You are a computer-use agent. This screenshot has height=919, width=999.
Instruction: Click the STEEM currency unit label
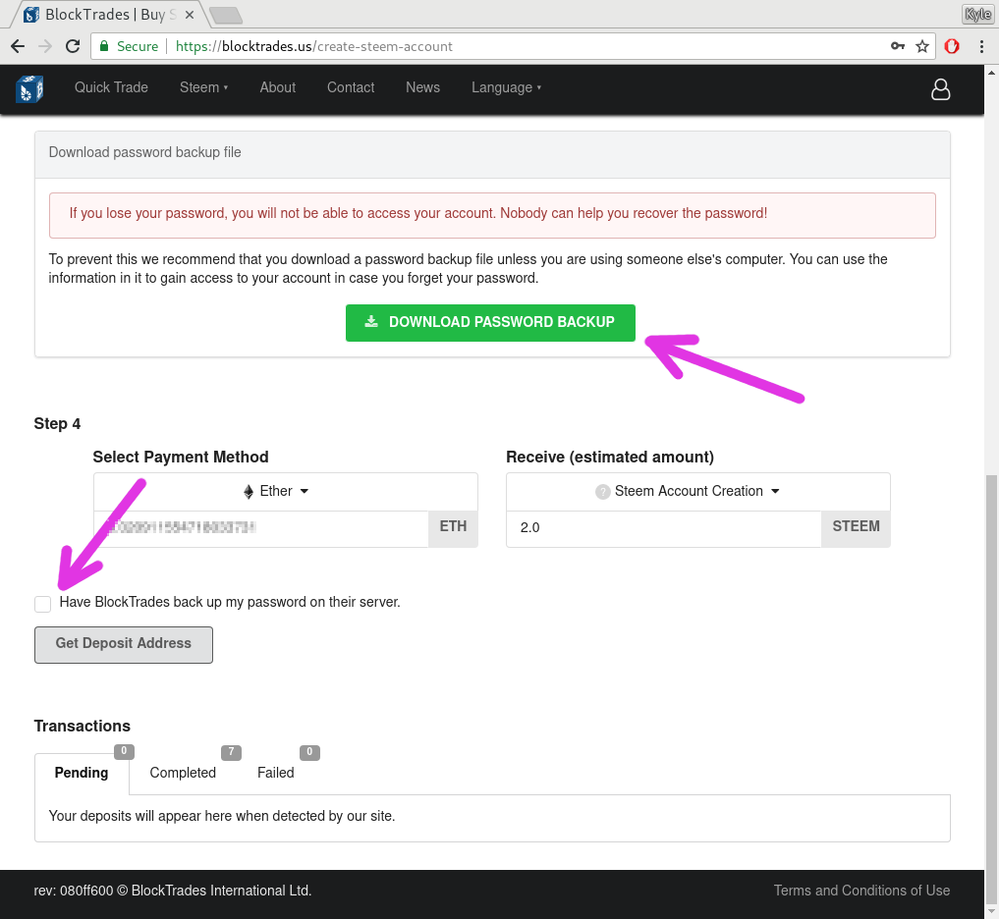(856, 526)
